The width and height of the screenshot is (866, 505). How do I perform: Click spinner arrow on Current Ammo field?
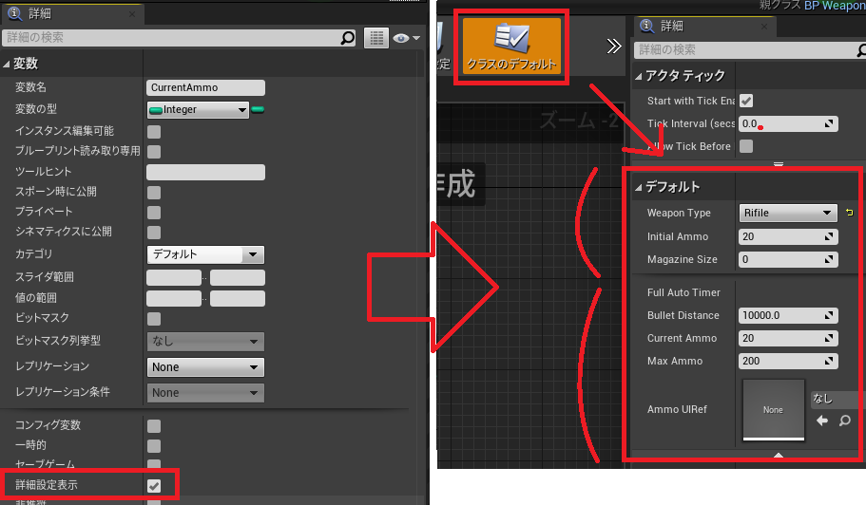(829, 338)
